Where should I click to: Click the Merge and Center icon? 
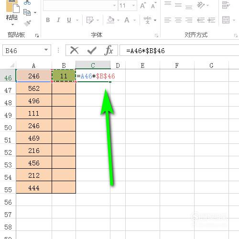pos(226,20)
